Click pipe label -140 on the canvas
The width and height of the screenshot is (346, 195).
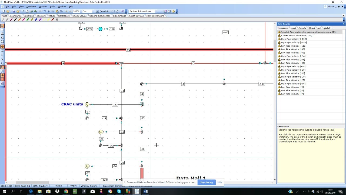[225, 32]
